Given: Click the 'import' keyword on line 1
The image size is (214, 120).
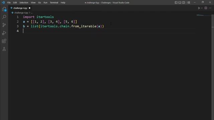Looking at the screenshot, I should [x=29, y=17].
